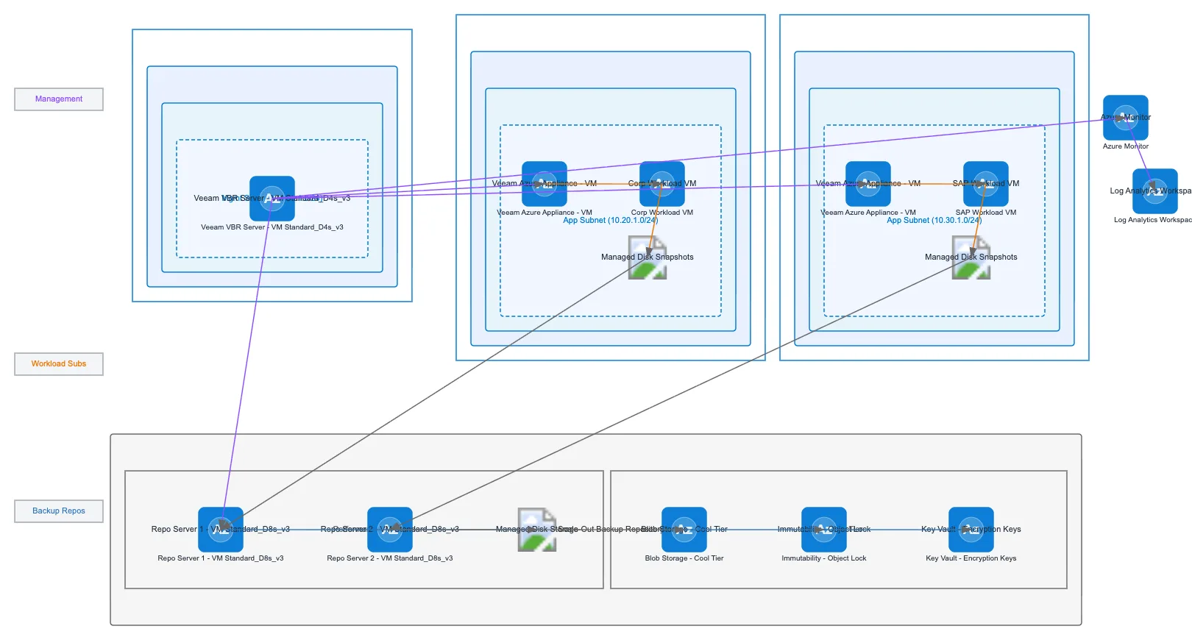Click the 'Key Vault - Encryption Keys' caption
The image size is (1192, 640).
pos(971,558)
